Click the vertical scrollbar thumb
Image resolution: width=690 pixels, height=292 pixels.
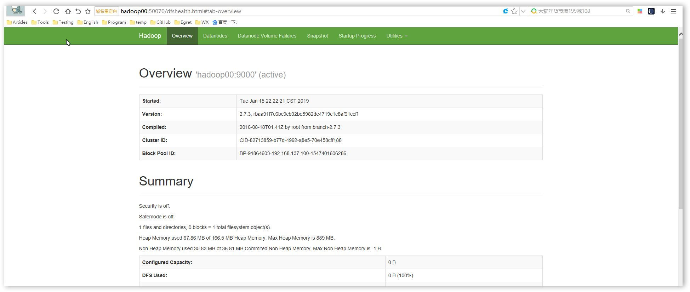click(x=680, y=123)
